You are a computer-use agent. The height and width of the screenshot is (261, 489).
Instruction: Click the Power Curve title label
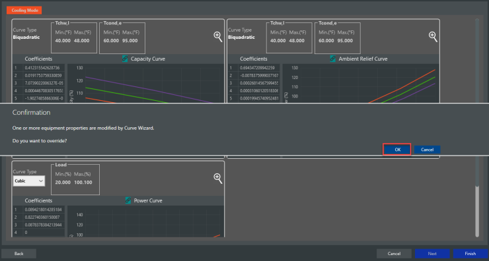(148, 200)
